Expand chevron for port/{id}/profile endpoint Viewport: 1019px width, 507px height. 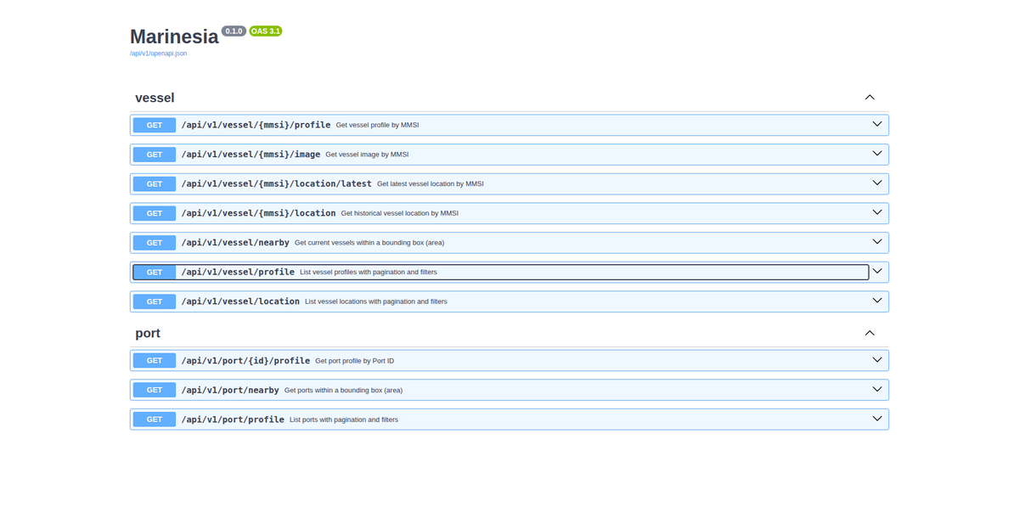click(877, 360)
